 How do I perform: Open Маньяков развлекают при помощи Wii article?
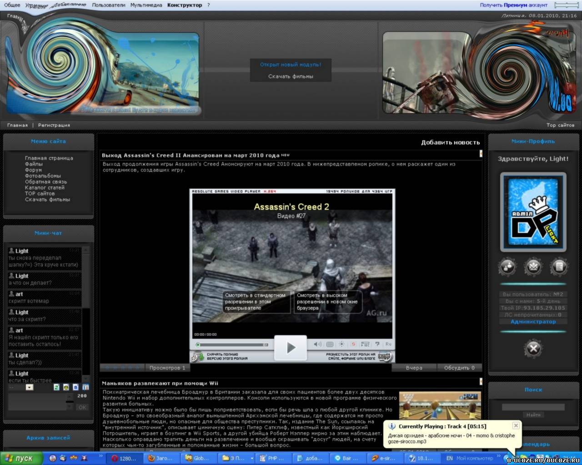(160, 383)
